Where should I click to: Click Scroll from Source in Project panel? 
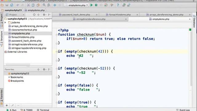pos(34,15)
